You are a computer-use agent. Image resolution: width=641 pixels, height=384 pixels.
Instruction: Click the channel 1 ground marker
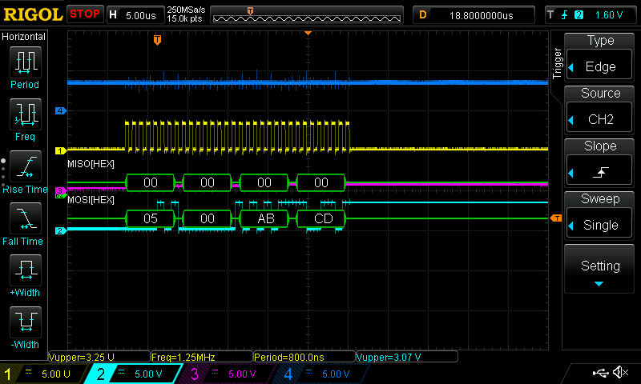(x=61, y=151)
